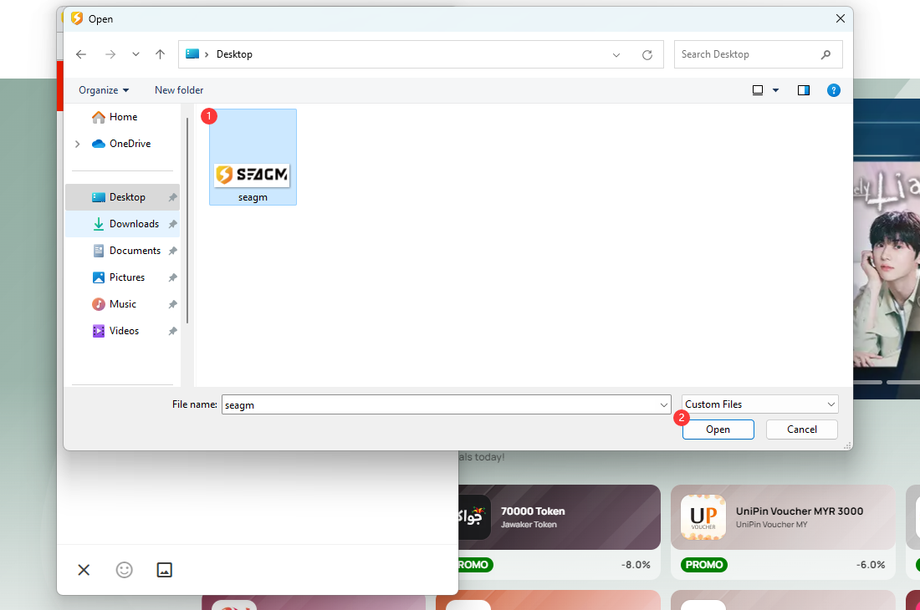The image size is (920, 610).
Task: Unpin Desktop via its pin icon
Action: (x=172, y=197)
